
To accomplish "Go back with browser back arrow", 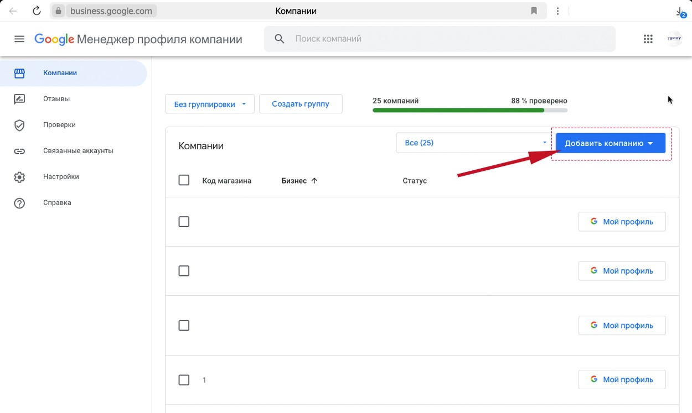I will [13, 11].
